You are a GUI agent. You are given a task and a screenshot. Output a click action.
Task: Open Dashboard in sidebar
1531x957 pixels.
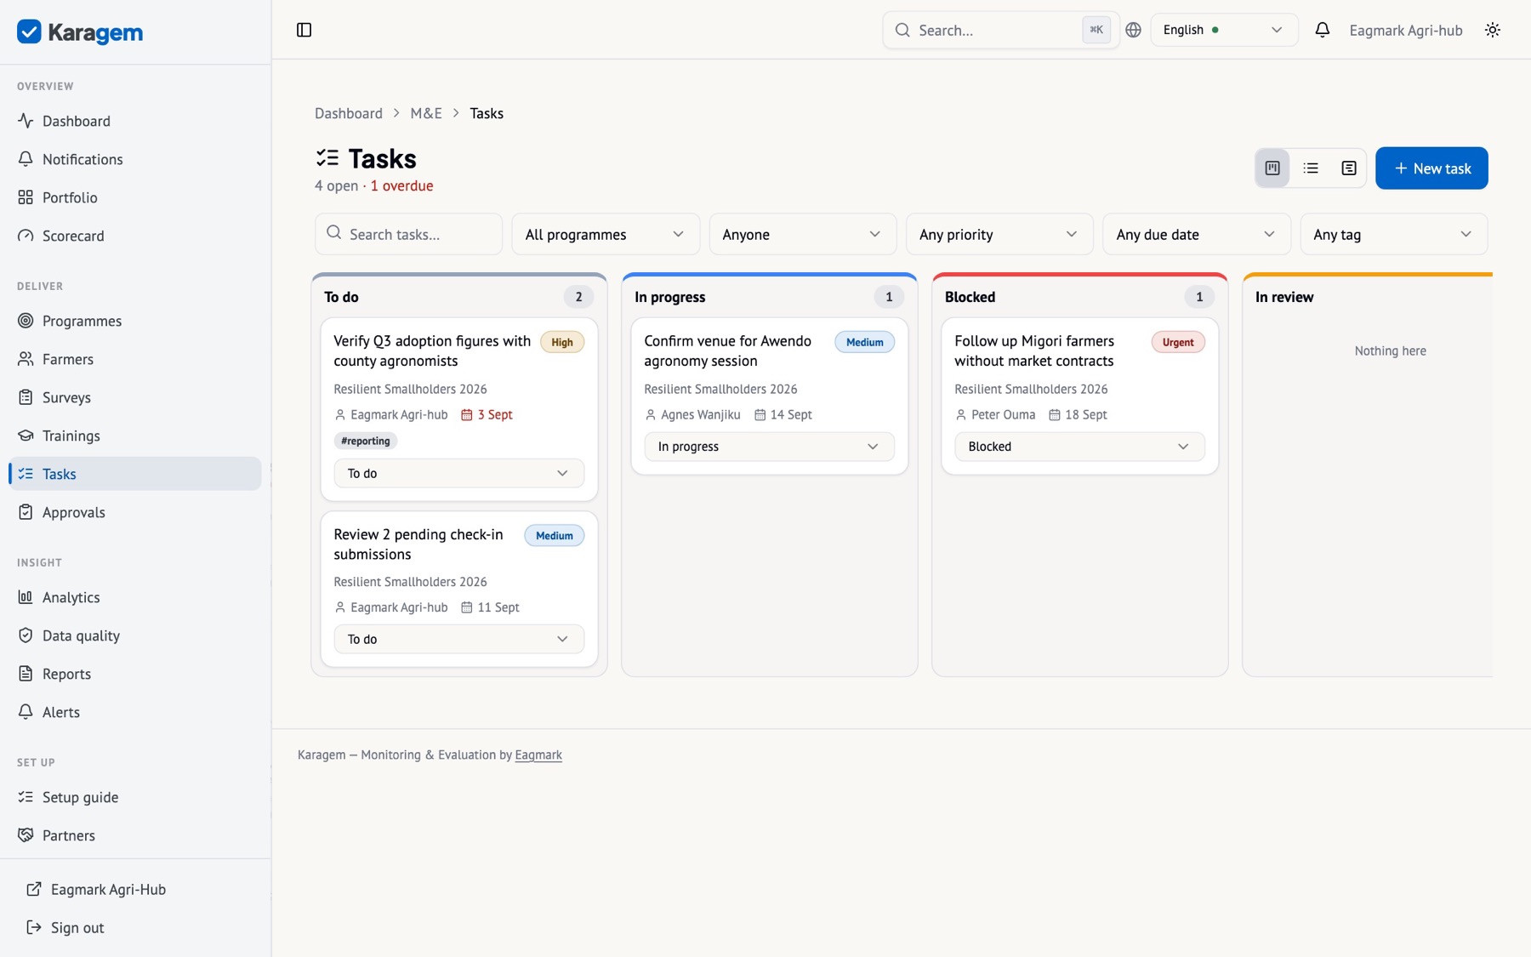click(x=135, y=121)
